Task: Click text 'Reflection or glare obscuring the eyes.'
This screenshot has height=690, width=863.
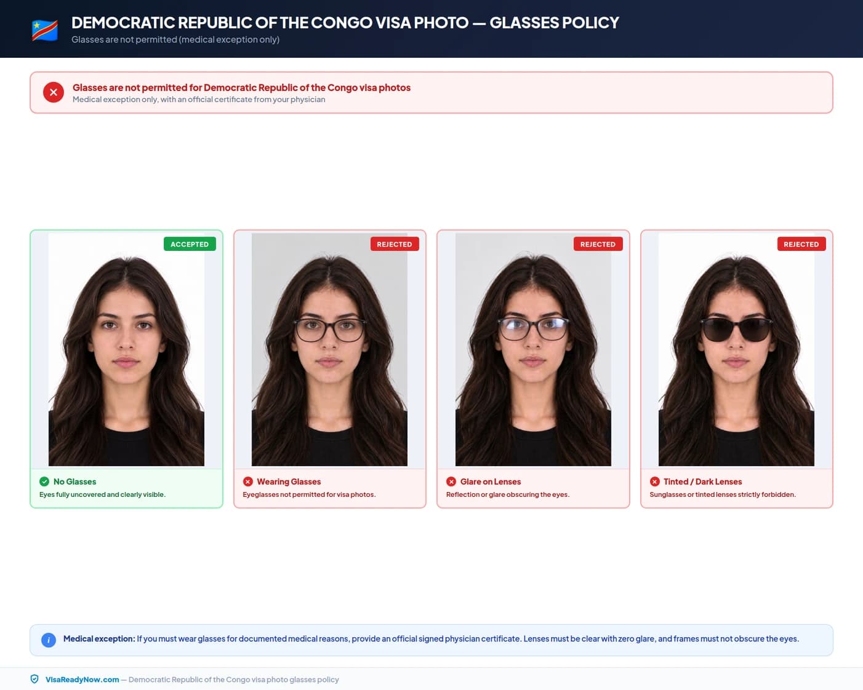Action: click(508, 494)
